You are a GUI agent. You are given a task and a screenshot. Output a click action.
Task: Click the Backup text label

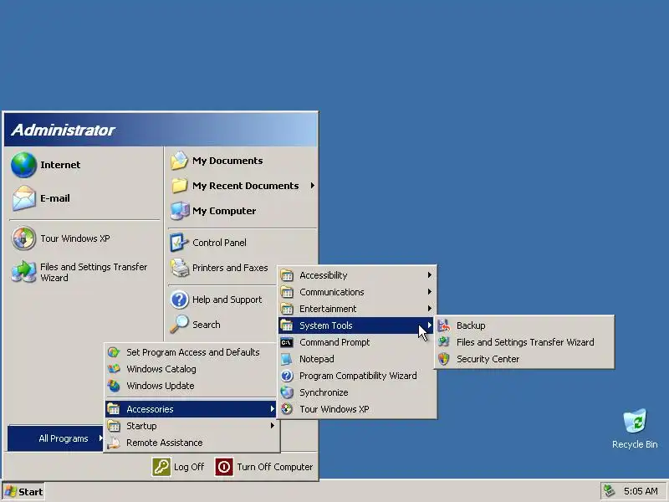[x=471, y=325]
